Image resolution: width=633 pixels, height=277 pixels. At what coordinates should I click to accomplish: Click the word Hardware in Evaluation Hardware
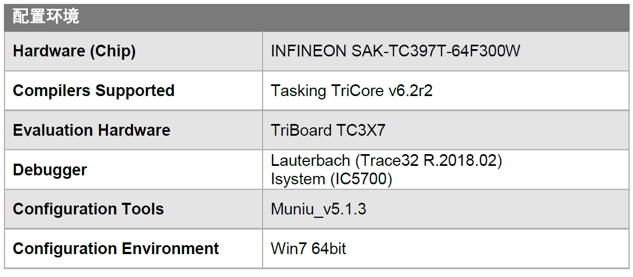tap(135, 131)
